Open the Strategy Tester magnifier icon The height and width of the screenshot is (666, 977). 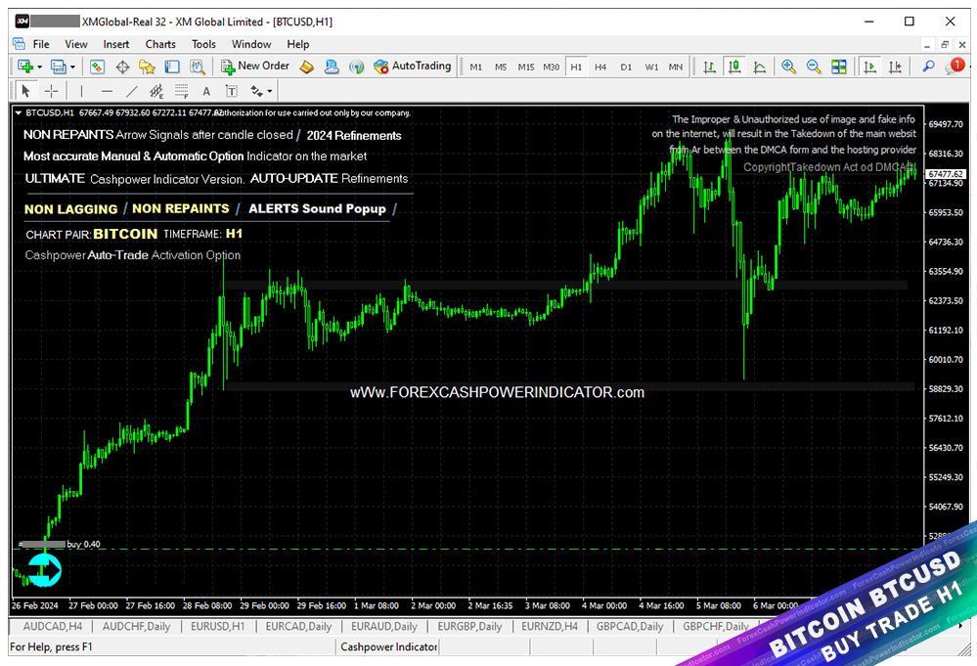pyautogui.click(x=198, y=67)
